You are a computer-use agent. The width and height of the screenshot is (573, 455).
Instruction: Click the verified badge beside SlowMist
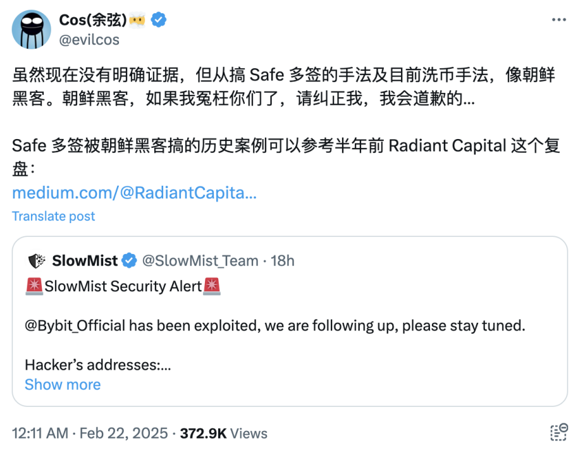[x=129, y=260]
